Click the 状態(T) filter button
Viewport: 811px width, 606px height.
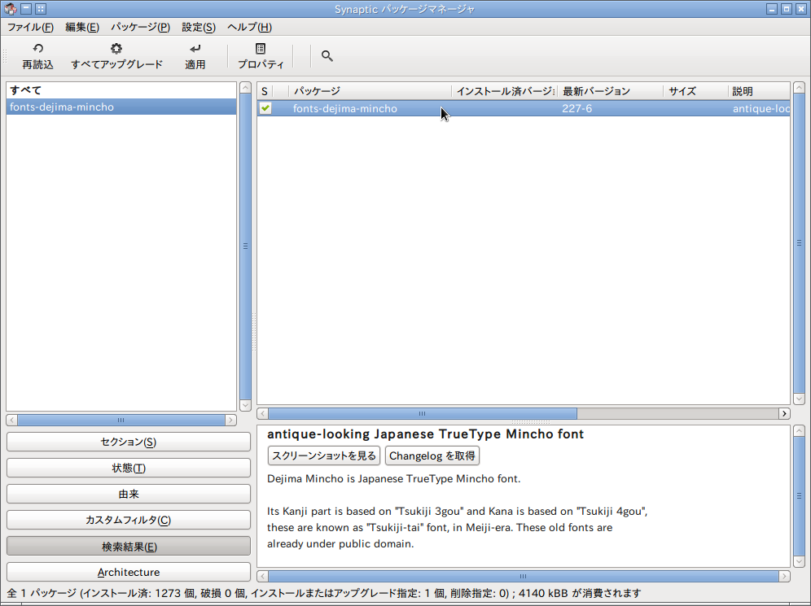[x=129, y=468]
